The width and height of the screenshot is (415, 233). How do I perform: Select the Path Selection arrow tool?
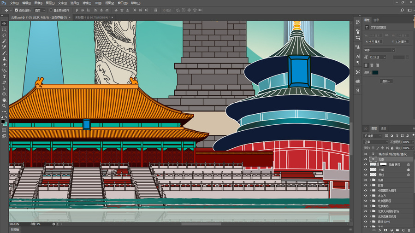pyautogui.click(x=4, y=88)
